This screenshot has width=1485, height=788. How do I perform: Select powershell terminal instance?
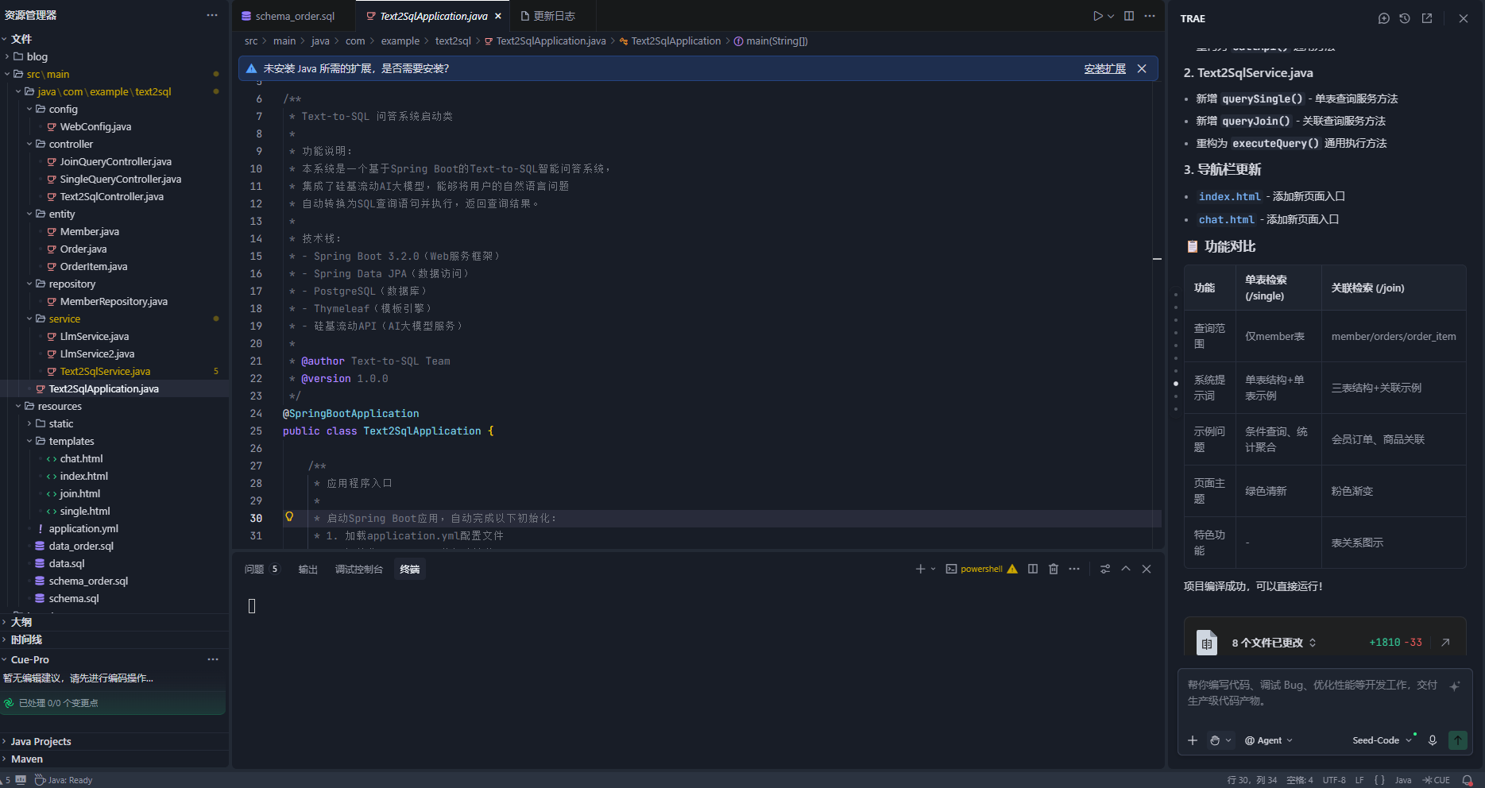[981, 569]
